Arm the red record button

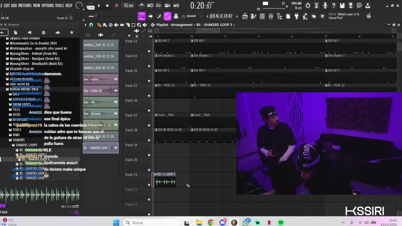tap(117, 6)
